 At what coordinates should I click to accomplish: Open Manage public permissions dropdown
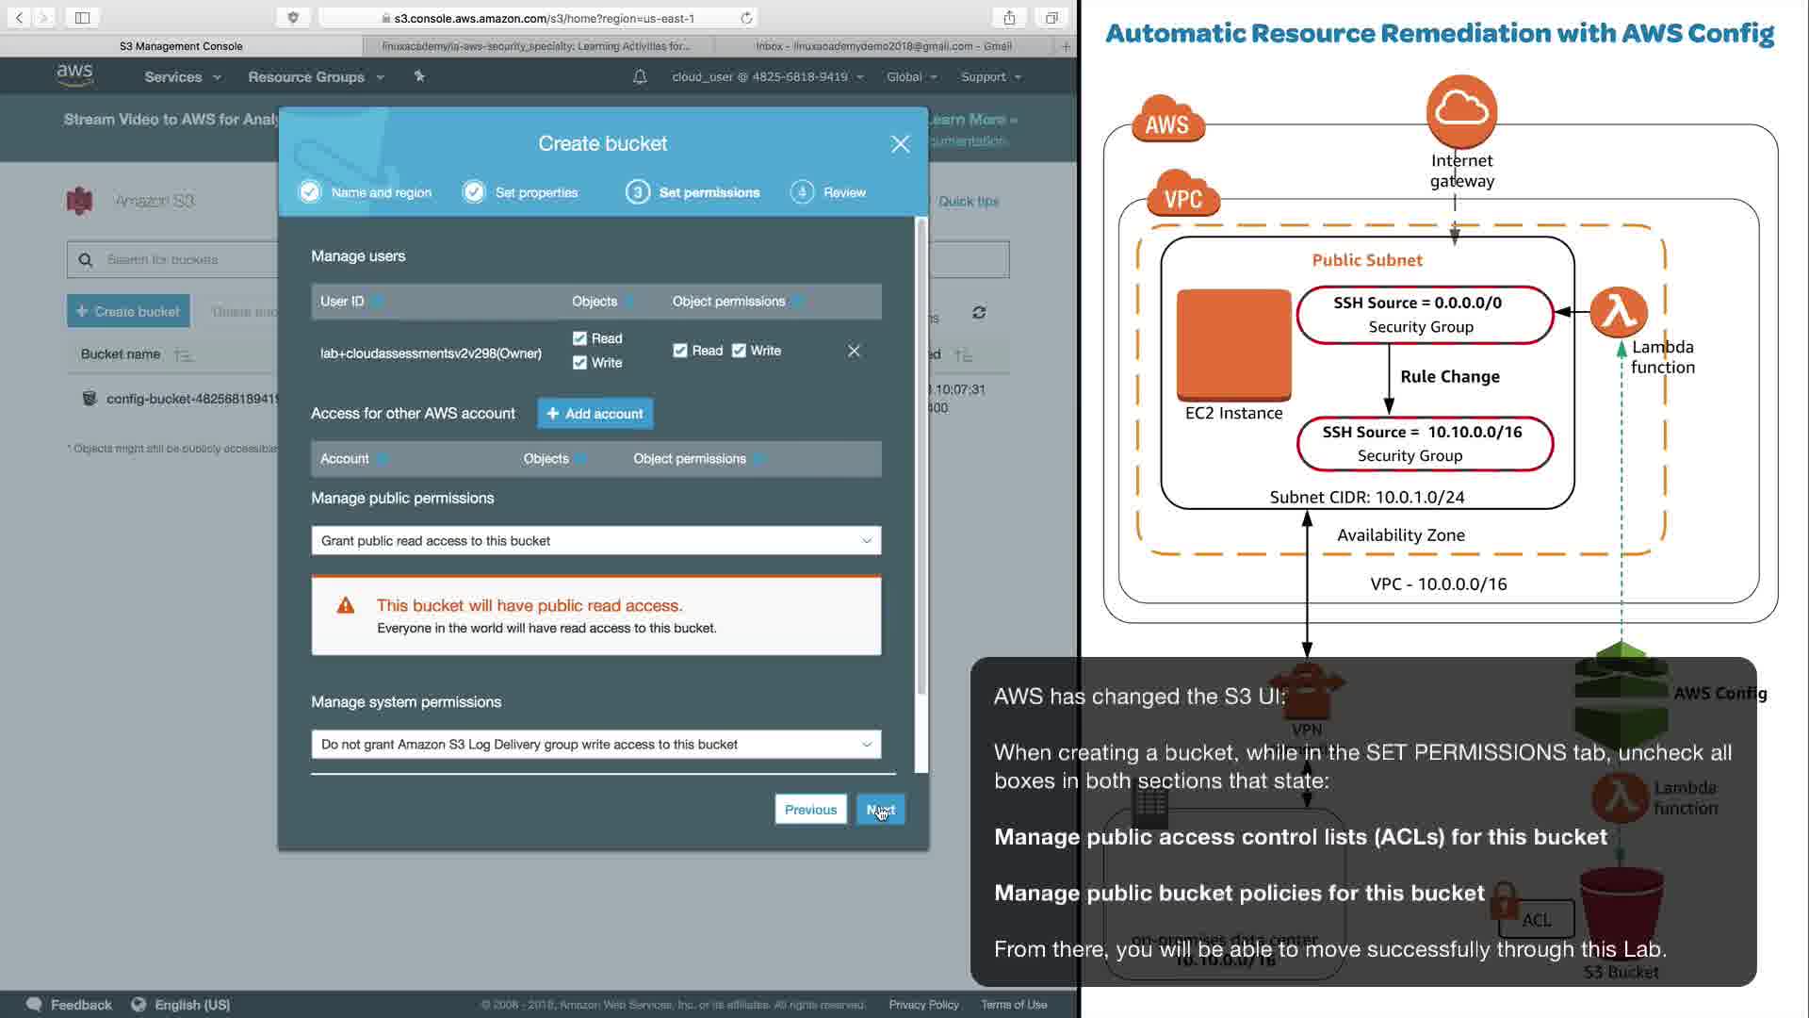595,541
